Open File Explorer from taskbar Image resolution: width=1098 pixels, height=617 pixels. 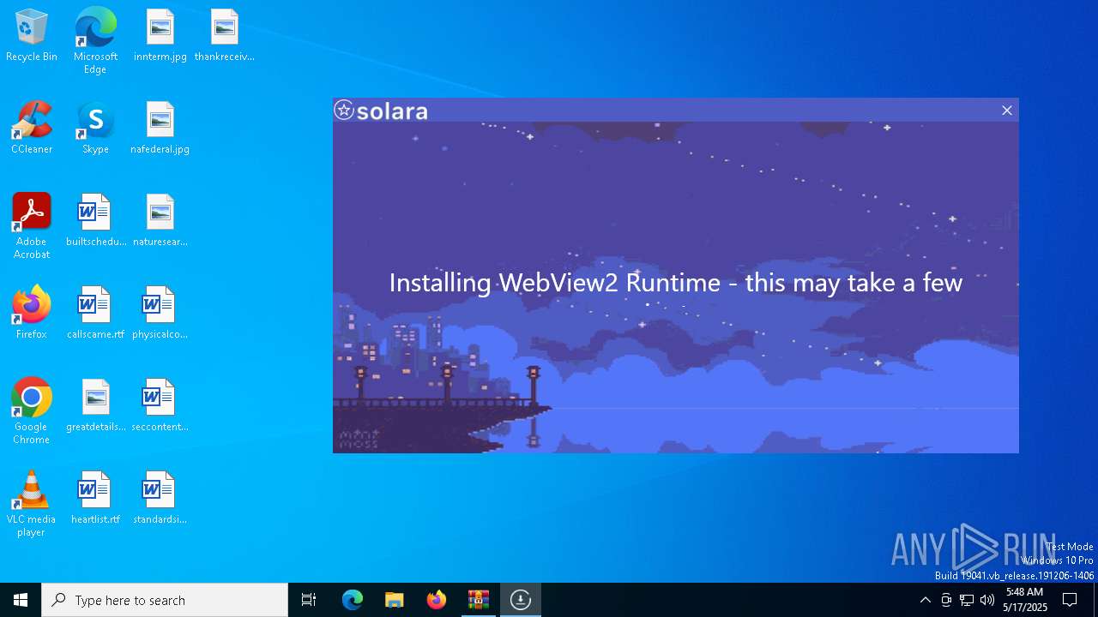pyautogui.click(x=394, y=600)
